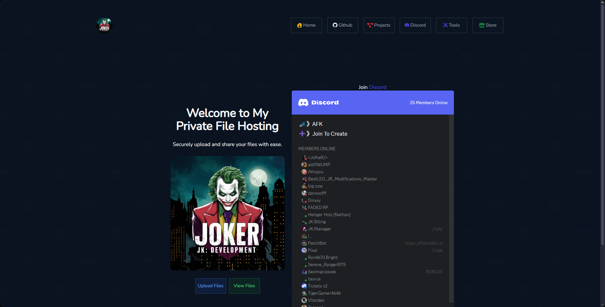Click the Heiliger Holy [Nathan] member name
This screenshot has width=605, height=307.
pyautogui.click(x=329, y=215)
